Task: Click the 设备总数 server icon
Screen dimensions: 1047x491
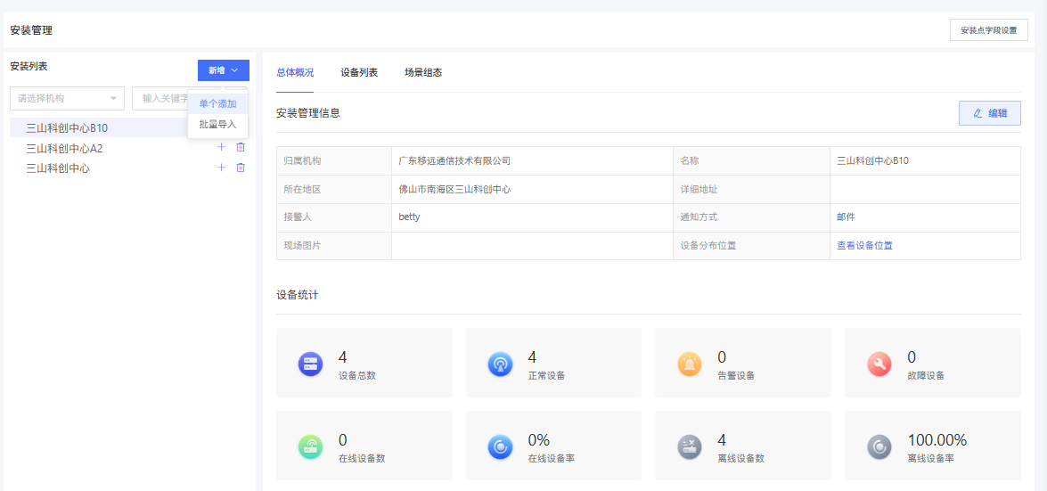Action: pos(310,364)
